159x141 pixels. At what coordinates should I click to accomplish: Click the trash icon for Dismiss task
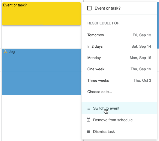coord(88,131)
